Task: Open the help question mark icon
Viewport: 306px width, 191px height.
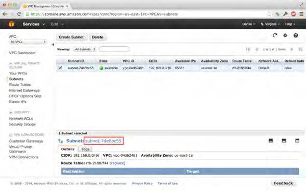Action: [296, 35]
